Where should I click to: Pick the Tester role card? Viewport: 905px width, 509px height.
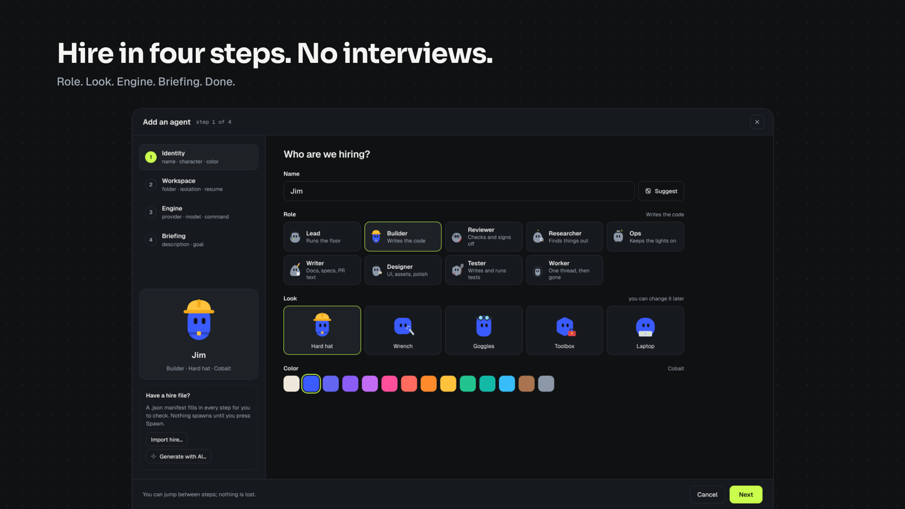(x=483, y=270)
